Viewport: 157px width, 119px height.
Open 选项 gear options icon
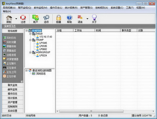click(x=46, y=18)
